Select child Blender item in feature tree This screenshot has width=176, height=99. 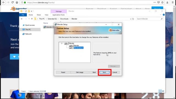point(76,46)
